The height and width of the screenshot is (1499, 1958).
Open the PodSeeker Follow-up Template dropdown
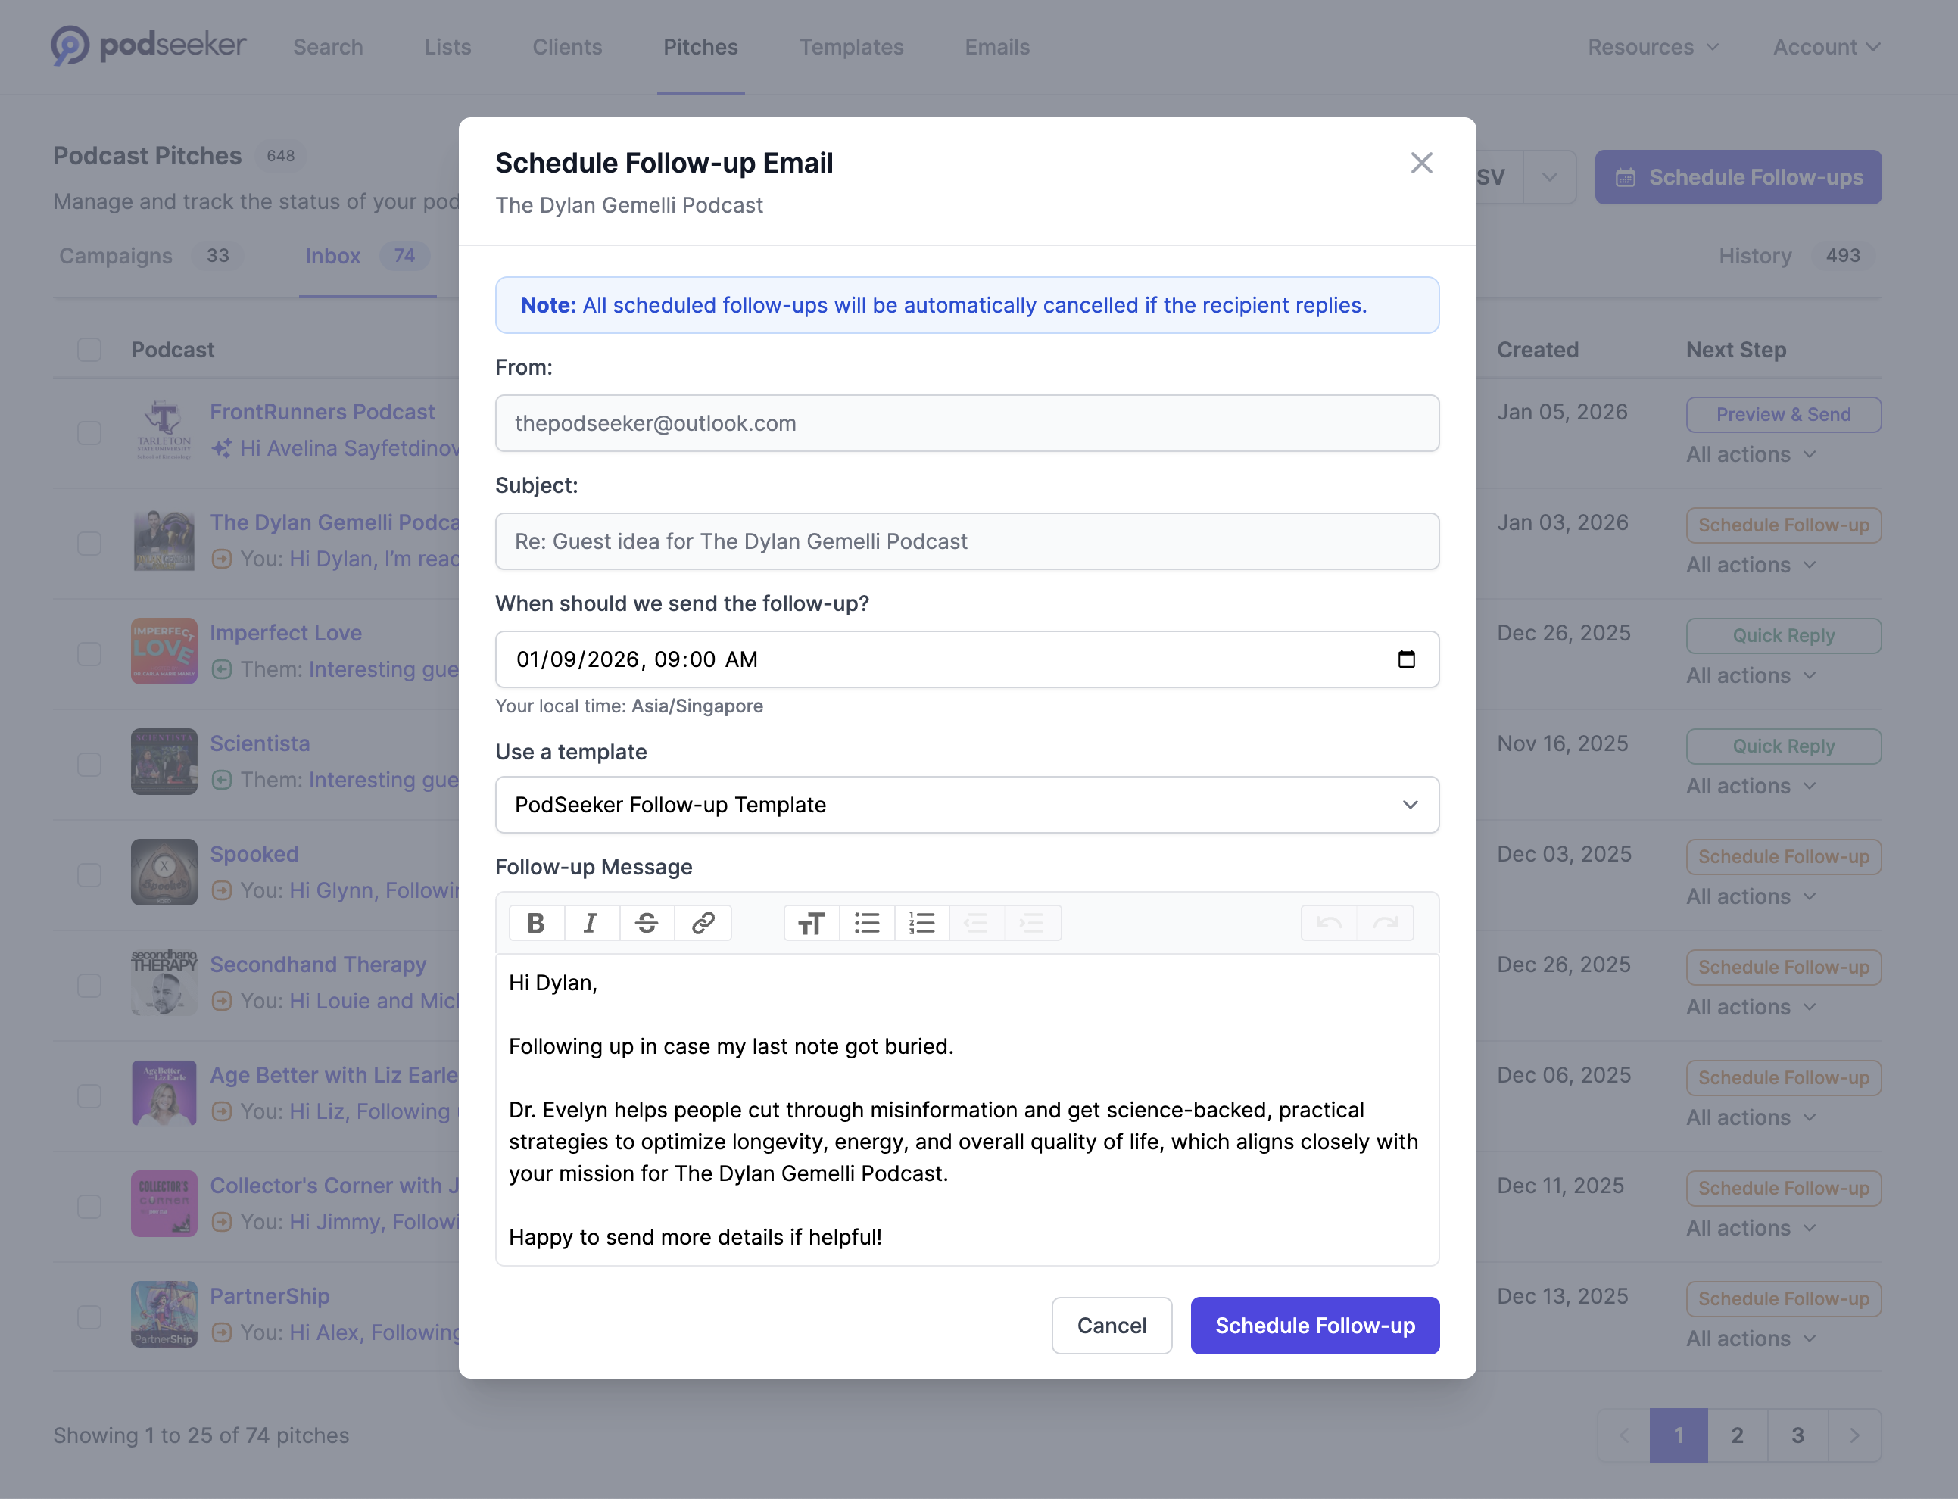[x=966, y=805]
